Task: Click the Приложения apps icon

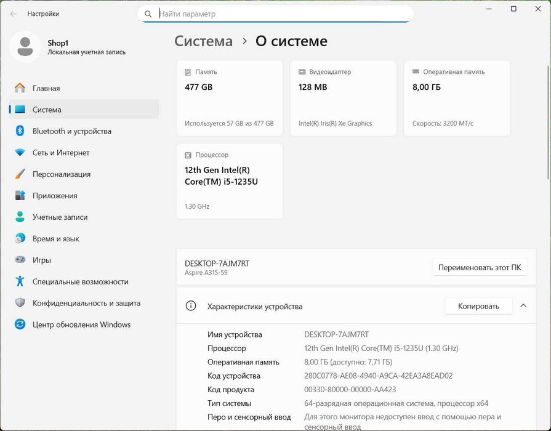Action: [x=20, y=195]
